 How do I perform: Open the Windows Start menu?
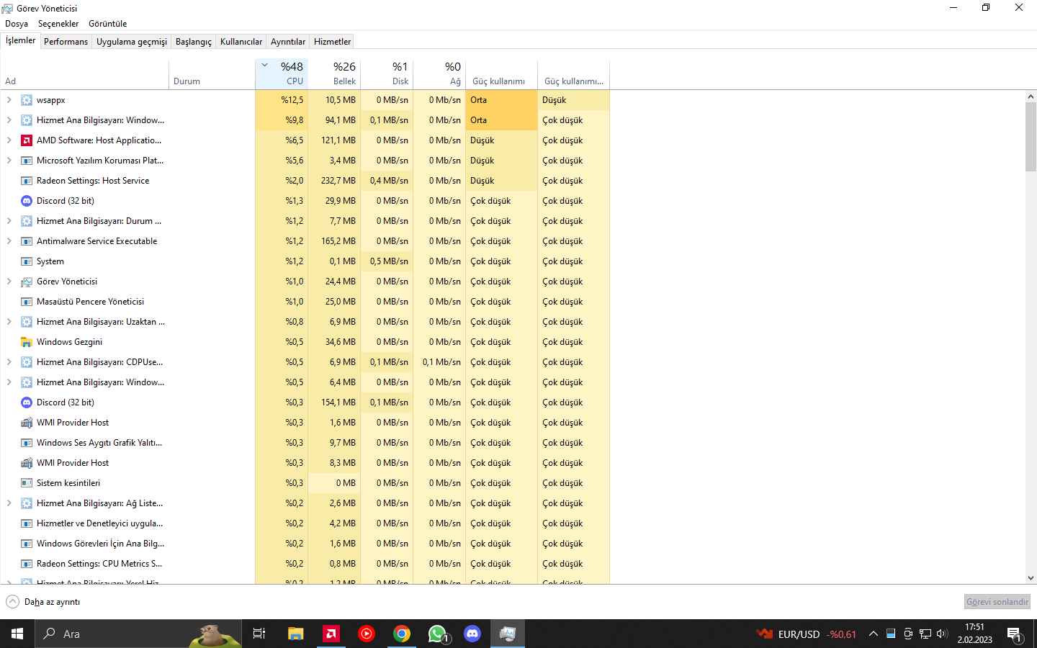pos(17,634)
